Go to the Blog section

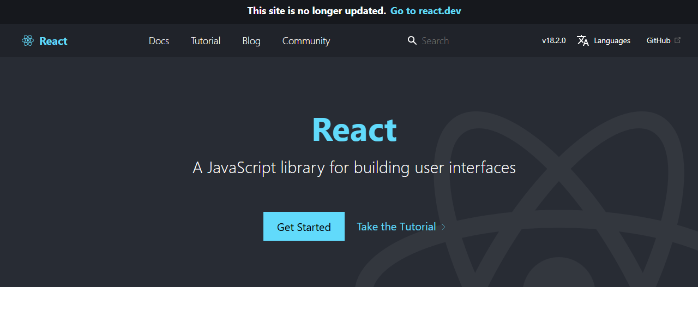[x=251, y=40]
